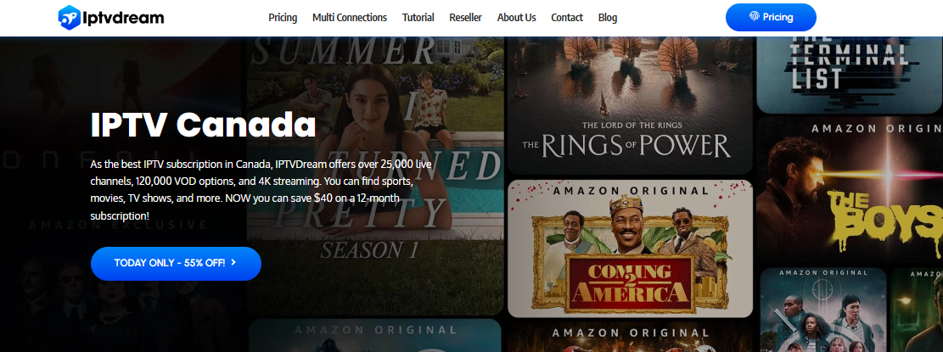
Task: Open the Contact page link
Action: point(567,18)
